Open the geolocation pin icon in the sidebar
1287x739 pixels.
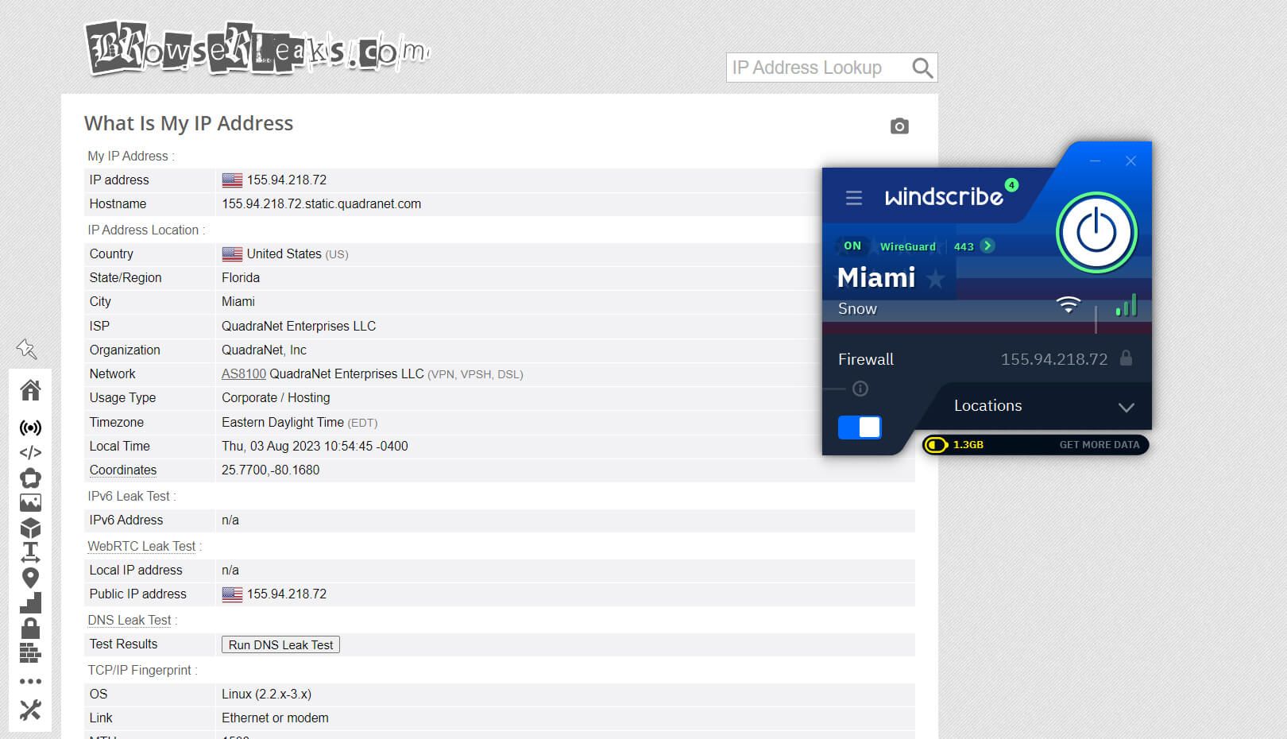(30, 578)
